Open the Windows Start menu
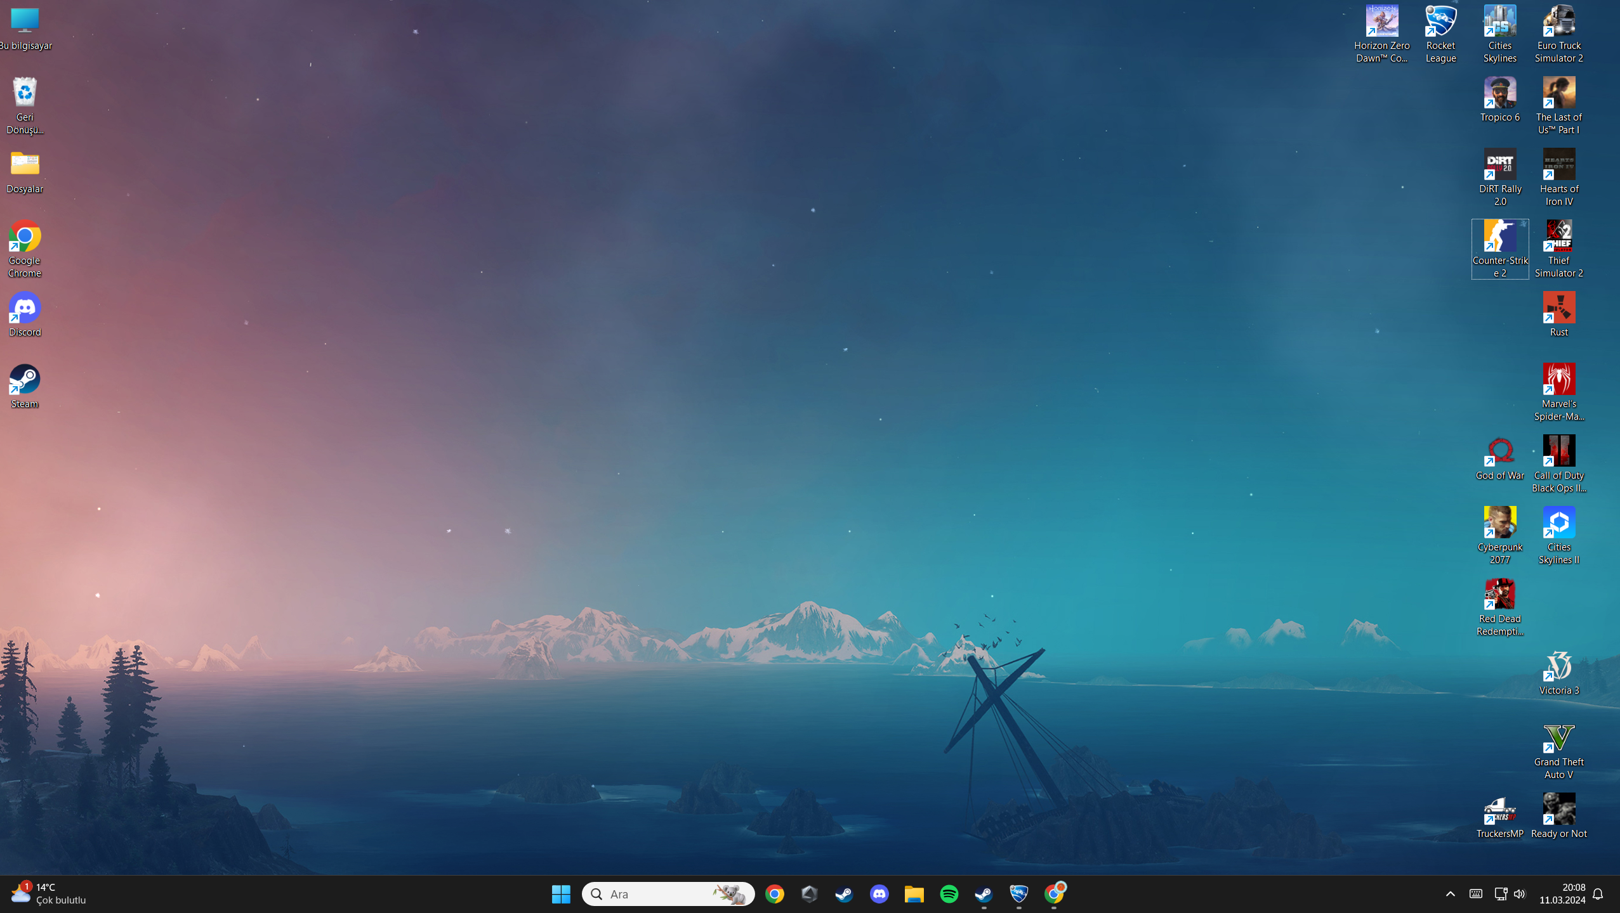Image resolution: width=1620 pixels, height=913 pixels. click(x=561, y=894)
